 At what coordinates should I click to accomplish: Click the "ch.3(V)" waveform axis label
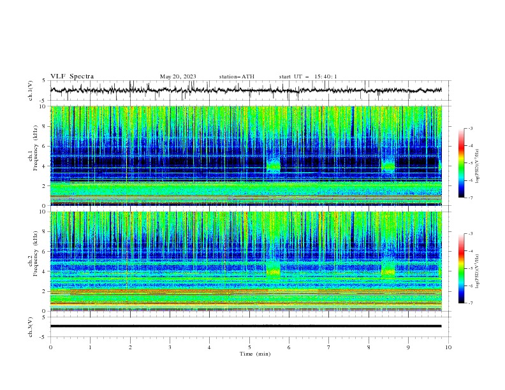pyautogui.click(x=31, y=327)
